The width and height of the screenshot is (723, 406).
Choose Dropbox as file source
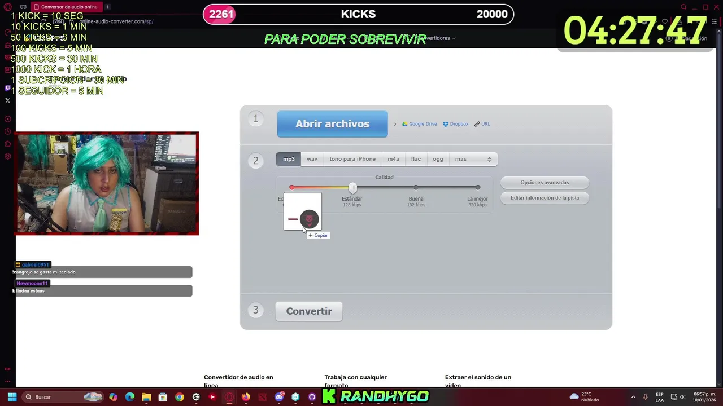tap(455, 124)
